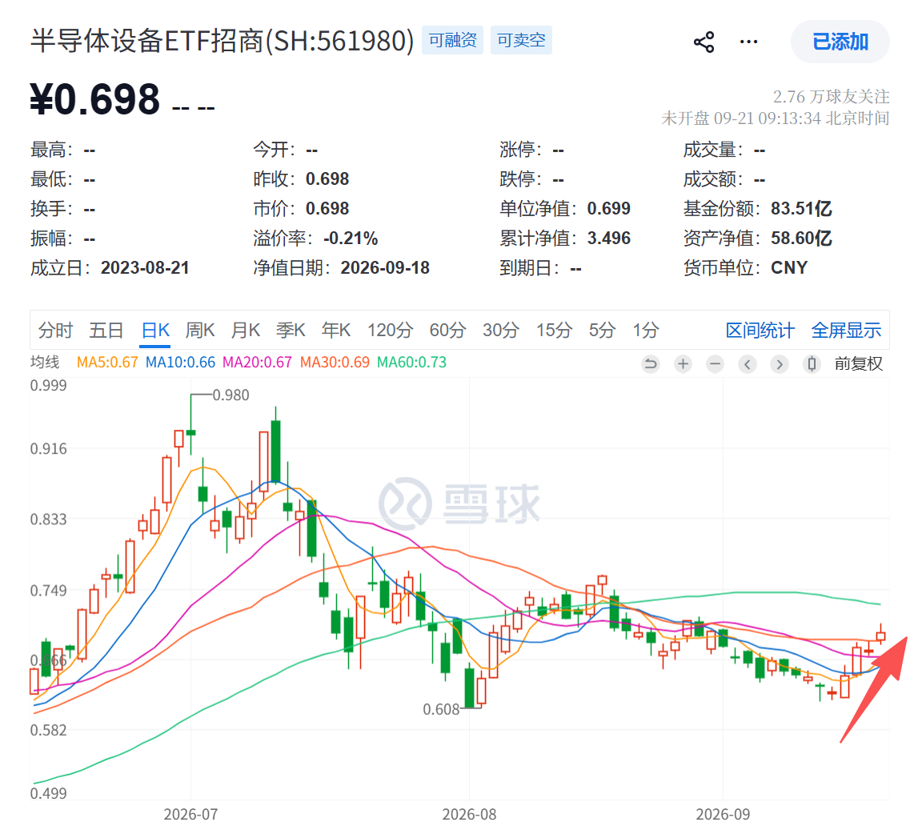
Task: Click the 溢价率 value -0.21%
Action: click(351, 239)
